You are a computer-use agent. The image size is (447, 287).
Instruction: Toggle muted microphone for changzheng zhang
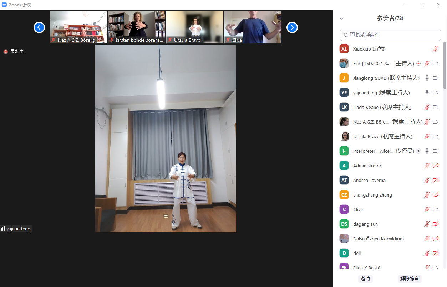point(427,195)
